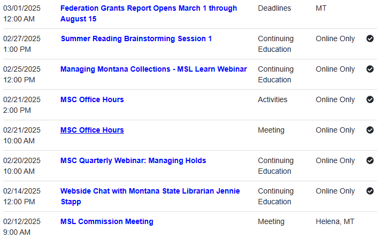Screen dimensions: 377x239
Task: Open MSC Quarterly Webinar: Managing Holds link
Action: 133,160
